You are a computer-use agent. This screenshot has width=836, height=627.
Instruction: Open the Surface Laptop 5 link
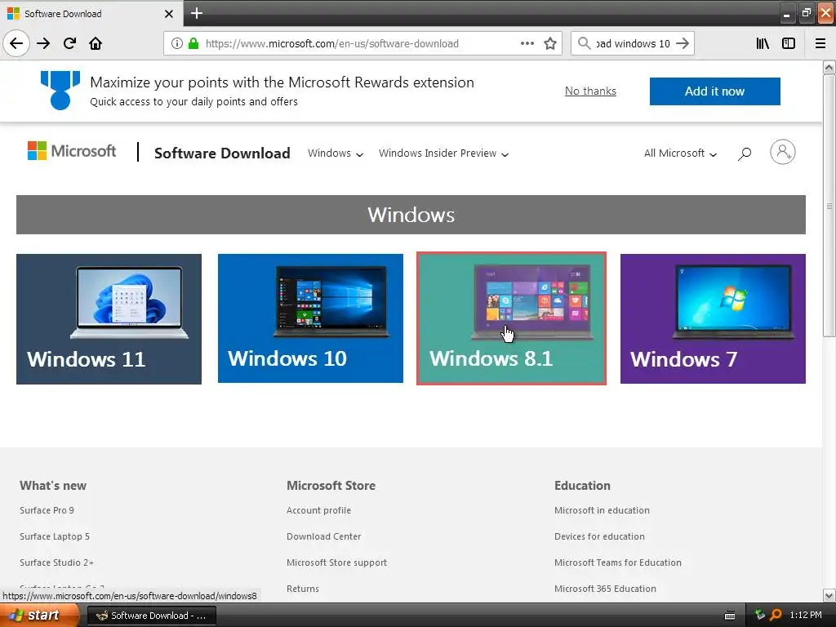pos(55,536)
